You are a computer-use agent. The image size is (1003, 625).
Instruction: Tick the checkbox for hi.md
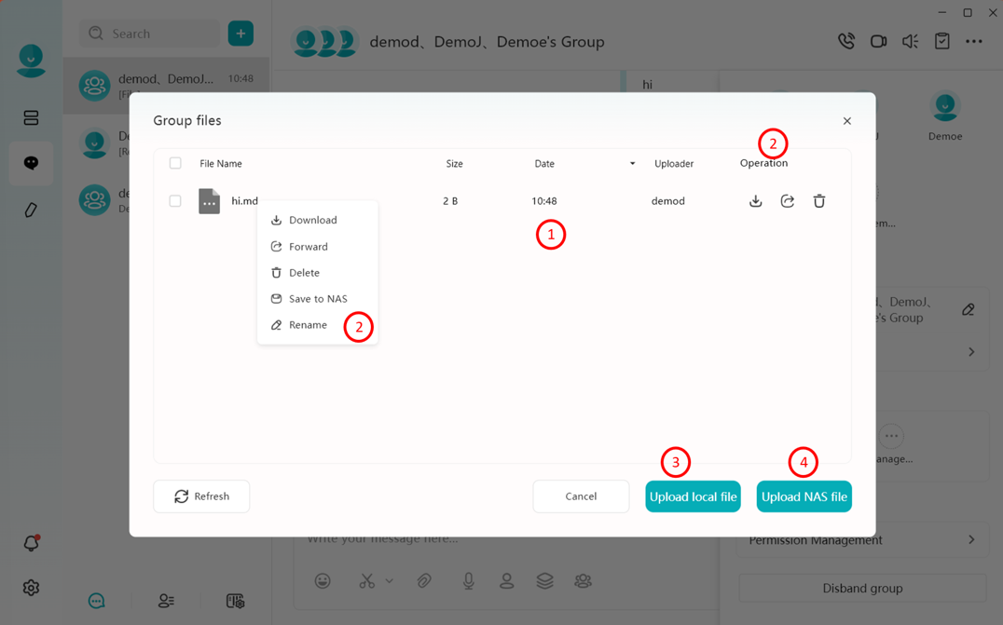pyautogui.click(x=175, y=200)
